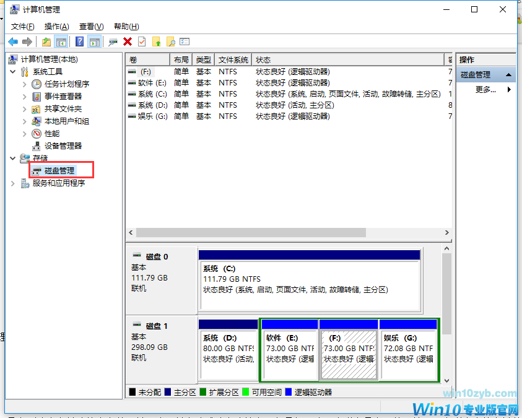Click the red X delete toolbar icon

[128, 41]
